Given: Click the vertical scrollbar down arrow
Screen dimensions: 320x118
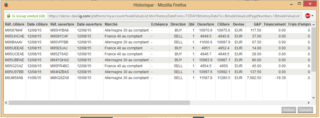Looking at the screenshot, I should point(314,98).
